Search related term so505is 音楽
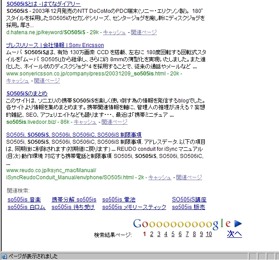 [x=24, y=200]
